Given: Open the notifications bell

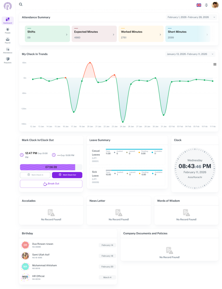Looking at the screenshot, I should tap(206, 5).
